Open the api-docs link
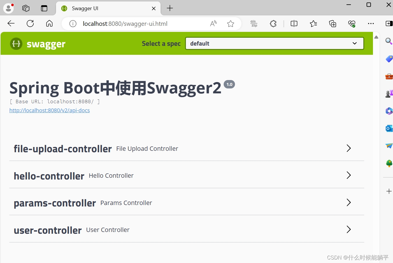393x263 pixels. 49,110
